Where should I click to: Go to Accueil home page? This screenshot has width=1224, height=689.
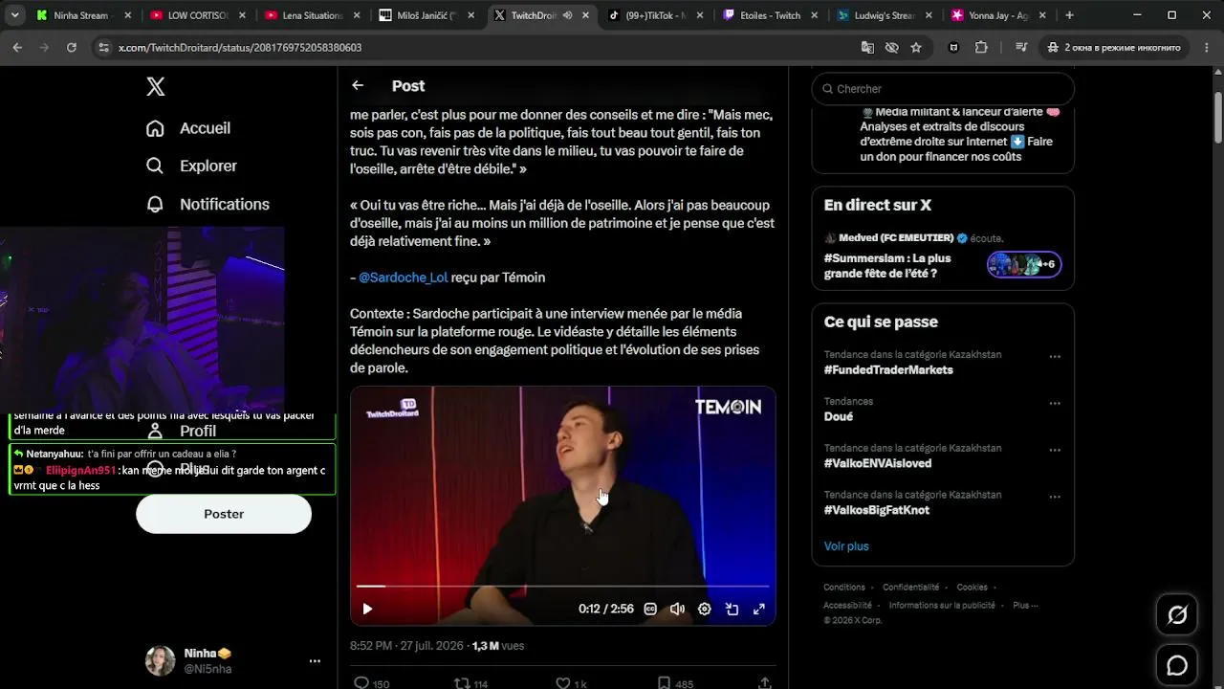coord(188,128)
